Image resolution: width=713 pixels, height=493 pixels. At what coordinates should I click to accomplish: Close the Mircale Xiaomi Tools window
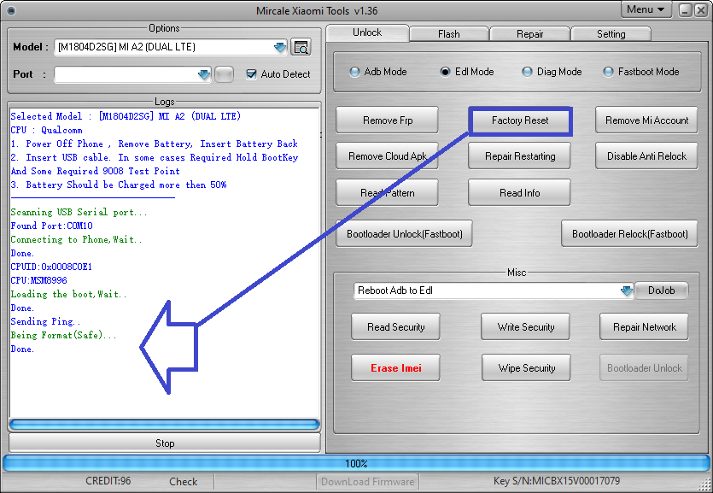[x=701, y=10]
